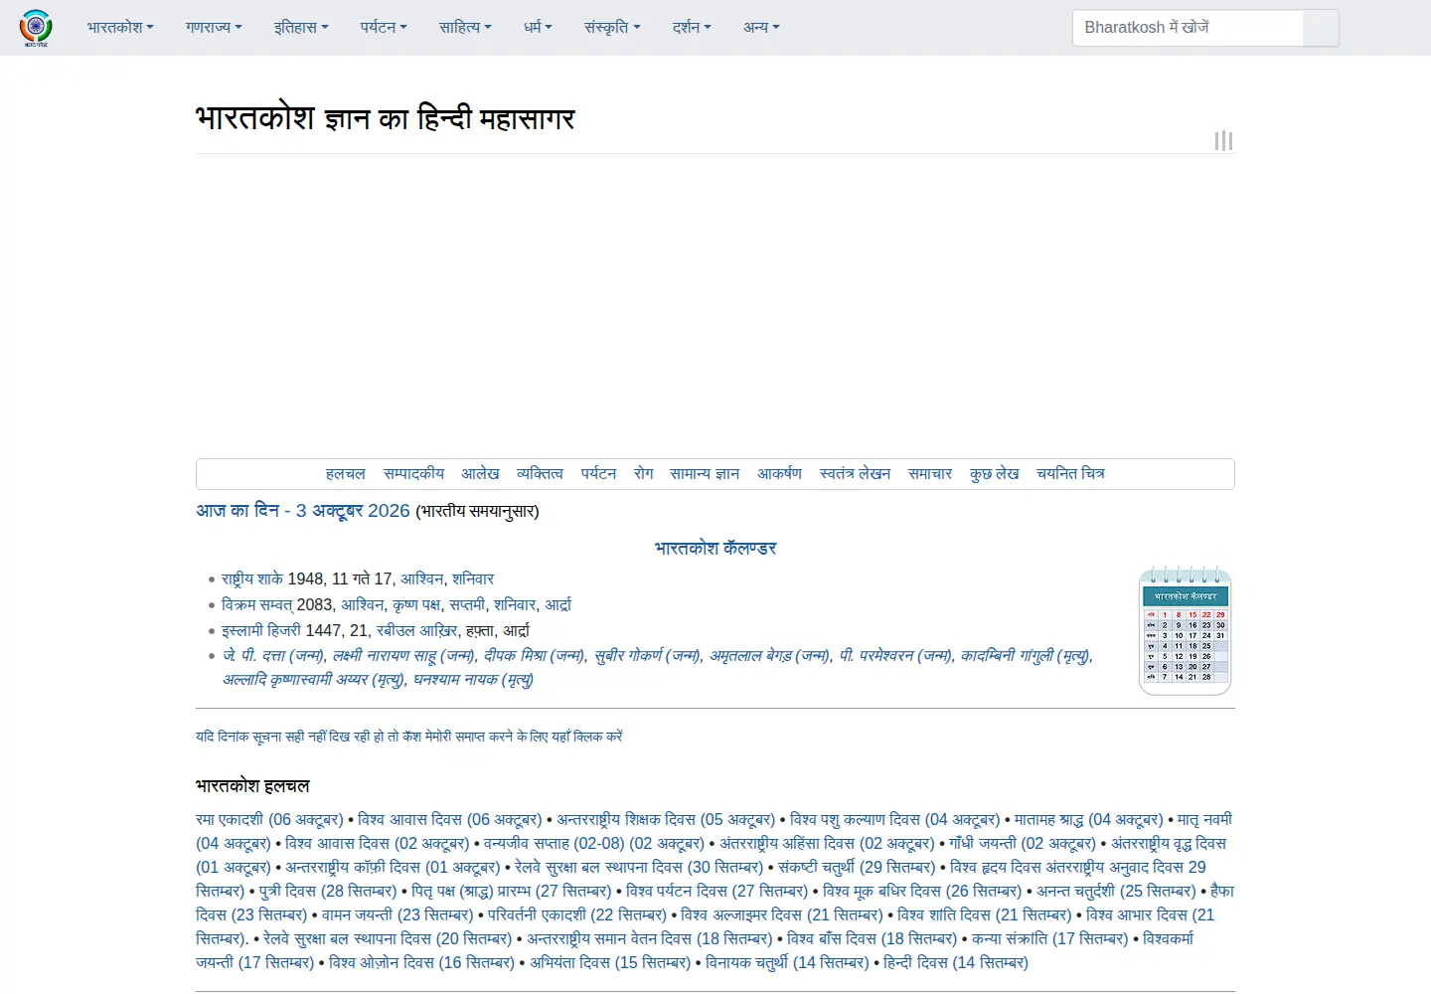Follow the राष्ट्रीय शाके link
Image resolution: width=1431 pixels, height=994 pixels.
coord(252,580)
